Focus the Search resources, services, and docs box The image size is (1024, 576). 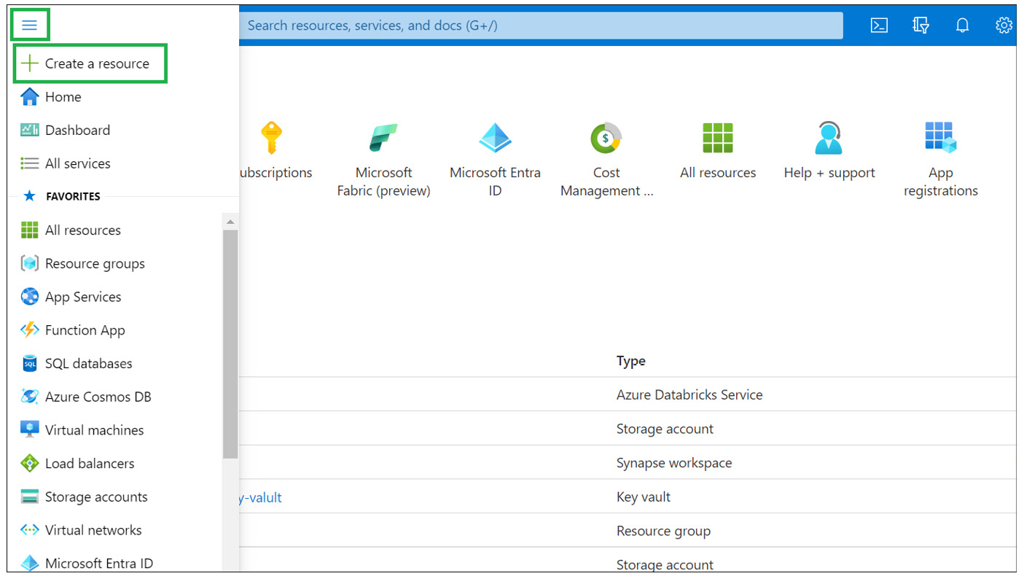541,26
